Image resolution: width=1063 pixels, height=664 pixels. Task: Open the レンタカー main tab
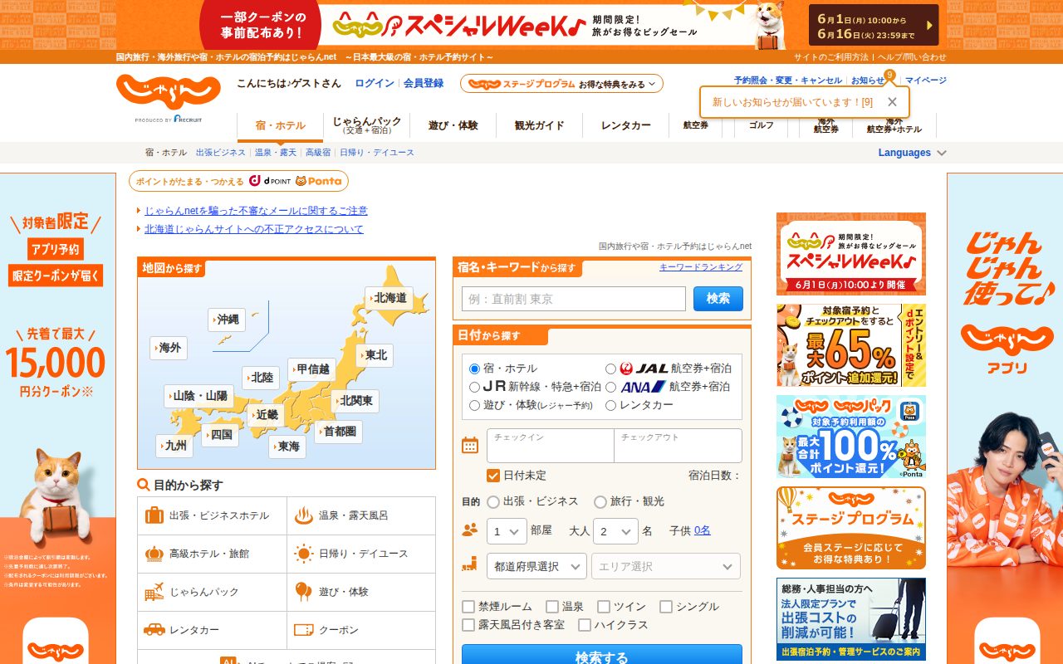(x=625, y=126)
